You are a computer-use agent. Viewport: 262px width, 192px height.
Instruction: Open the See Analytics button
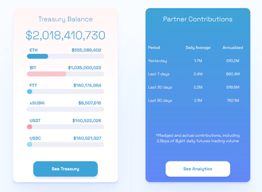tap(198, 169)
